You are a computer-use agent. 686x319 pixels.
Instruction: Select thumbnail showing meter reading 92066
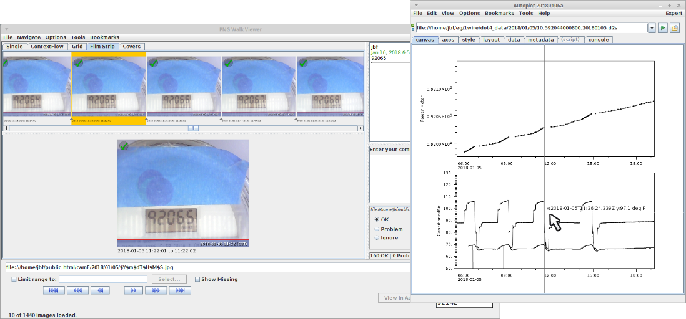pos(184,86)
